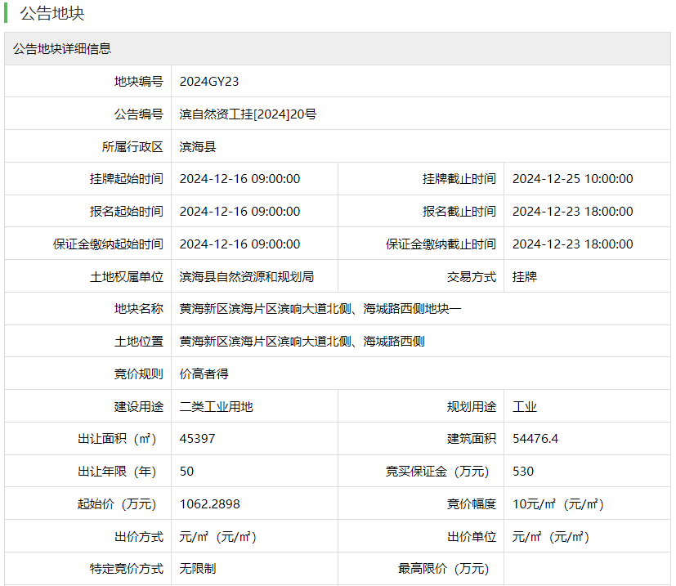Screen dimensions: 676x586
Task: Select the 保证金缴纳起始时间 value
Action: point(240,244)
